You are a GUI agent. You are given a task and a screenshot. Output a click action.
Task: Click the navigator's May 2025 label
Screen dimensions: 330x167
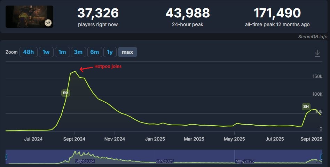click(245, 161)
